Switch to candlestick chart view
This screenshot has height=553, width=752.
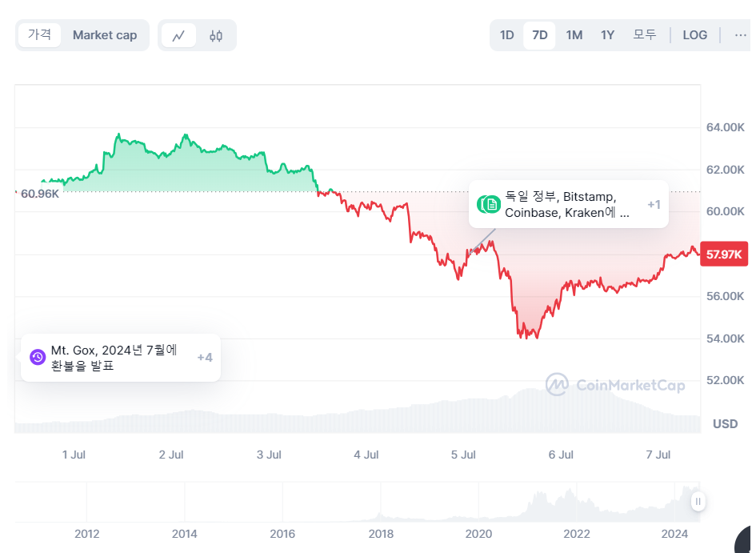[216, 36]
